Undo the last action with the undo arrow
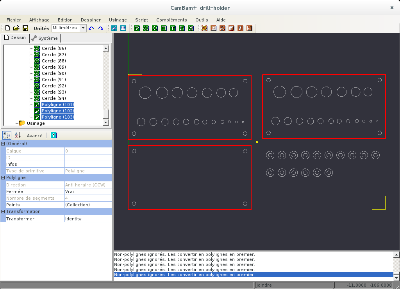400x289 pixels. point(91,28)
